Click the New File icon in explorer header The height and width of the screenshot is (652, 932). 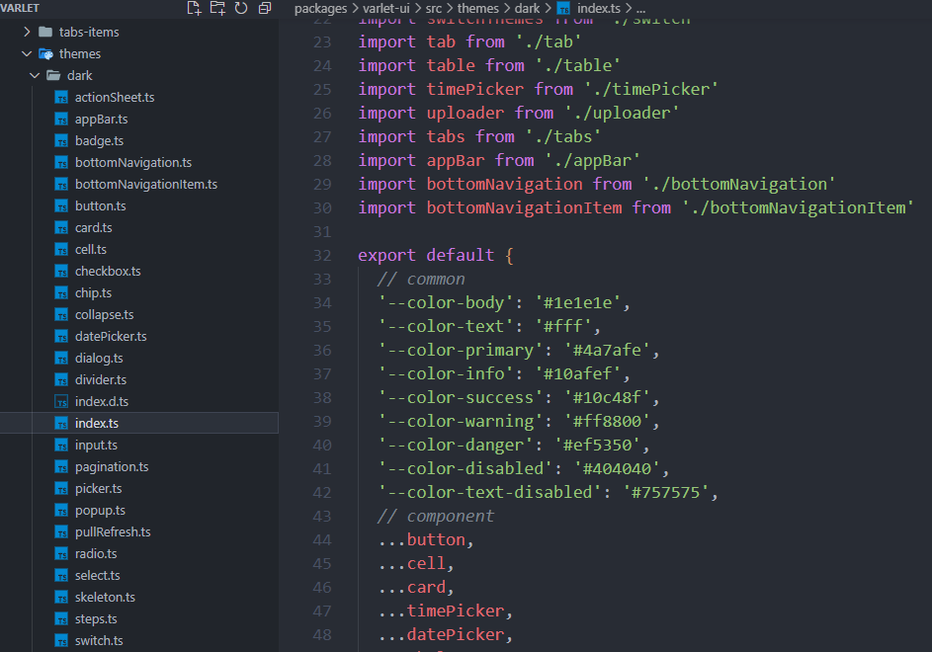[194, 8]
